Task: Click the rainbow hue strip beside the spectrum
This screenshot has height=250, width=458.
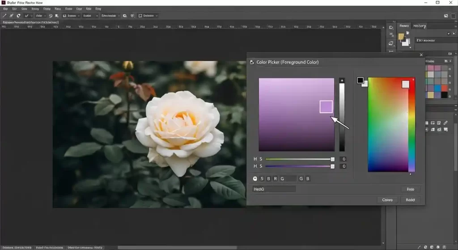Action: pos(411,125)
